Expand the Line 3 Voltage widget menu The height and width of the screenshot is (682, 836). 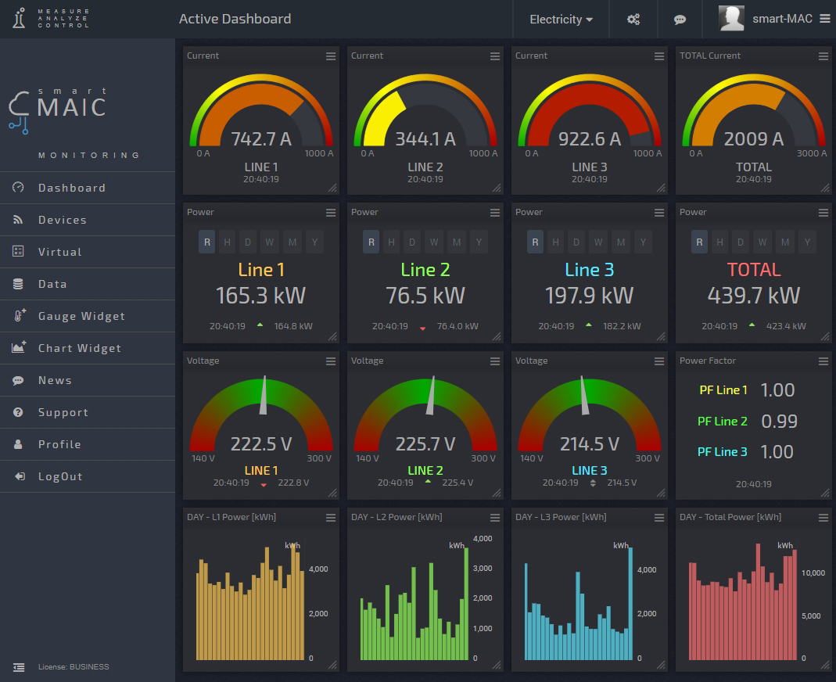tap(659, 361)
